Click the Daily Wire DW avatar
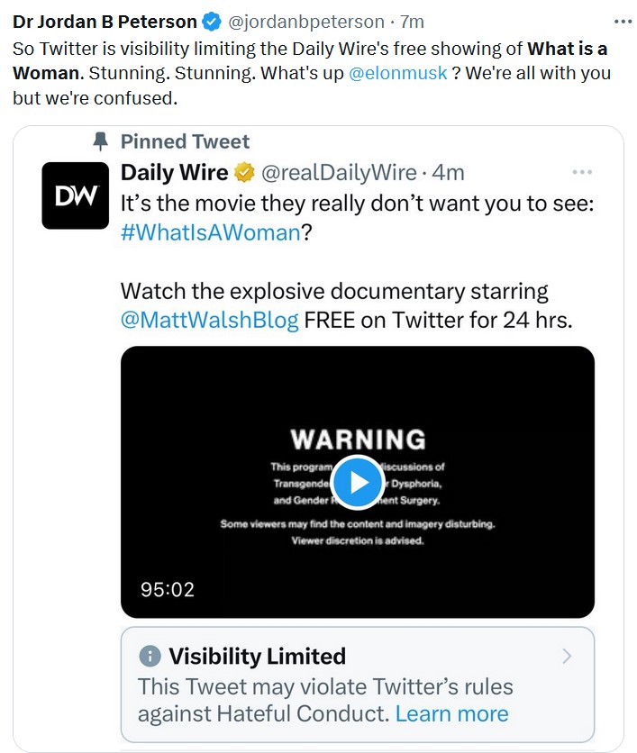 pyautogui.click(x=76, y=195)
